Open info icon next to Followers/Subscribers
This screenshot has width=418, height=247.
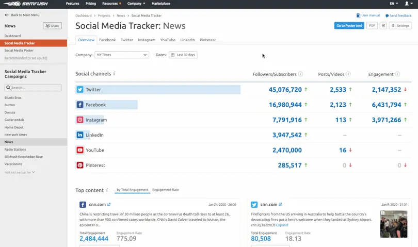pos(300,74)
